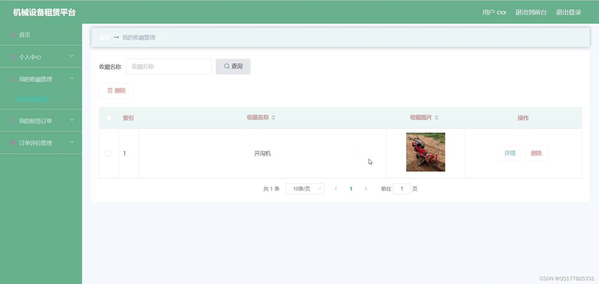Click the next-page arrow in pagination

[x=366, y=189]
